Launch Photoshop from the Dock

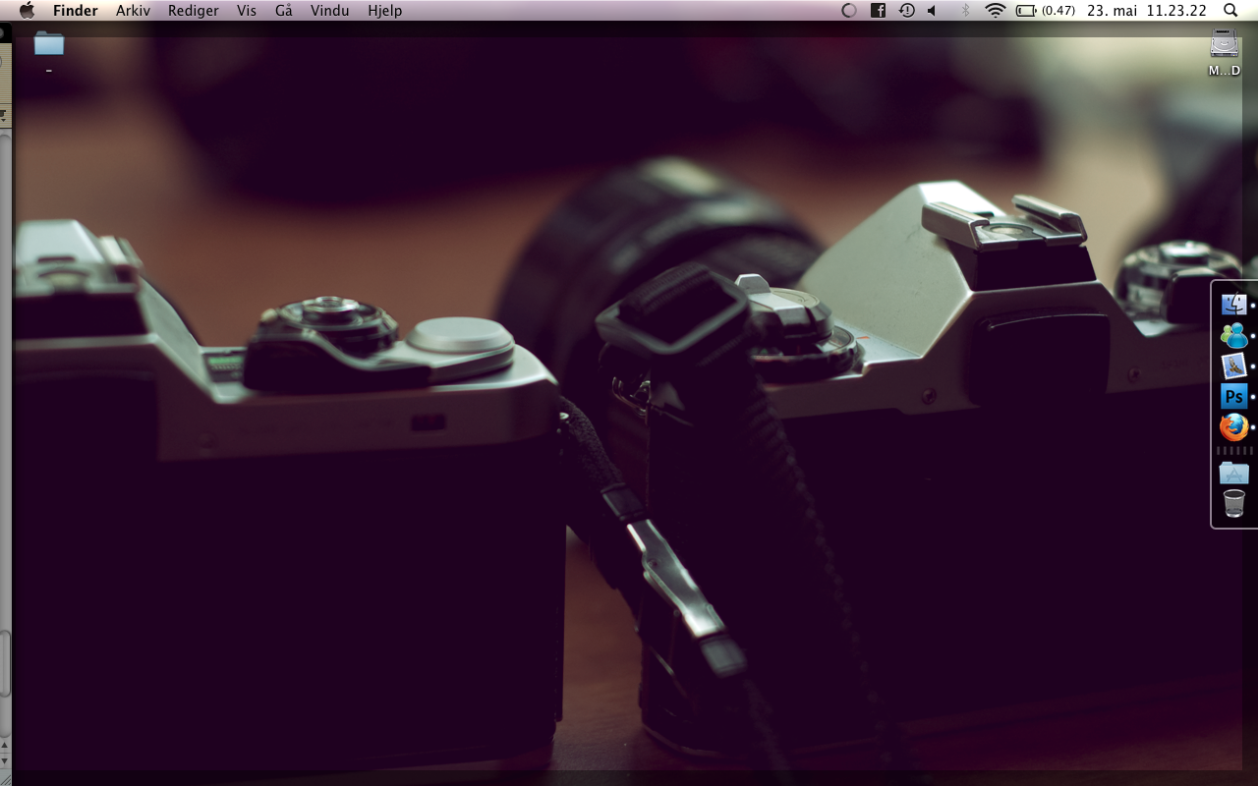click(1233, 397)
